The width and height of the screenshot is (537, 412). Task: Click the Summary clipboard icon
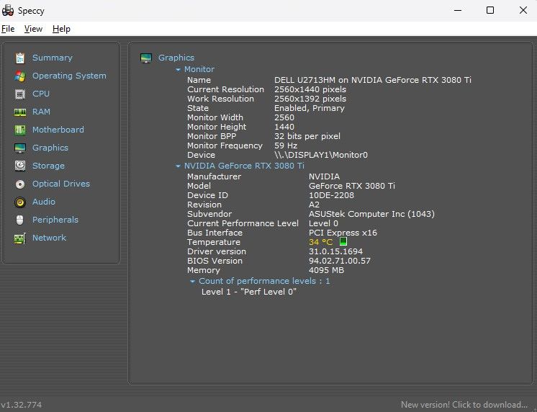(x=20, y=58)
